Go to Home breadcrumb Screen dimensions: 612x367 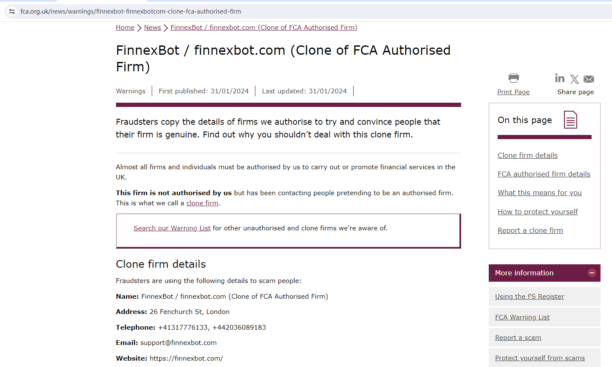(x=125, y=28)
